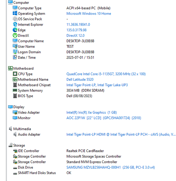Click the Windows logo beside Operating System

pos(15,13)
